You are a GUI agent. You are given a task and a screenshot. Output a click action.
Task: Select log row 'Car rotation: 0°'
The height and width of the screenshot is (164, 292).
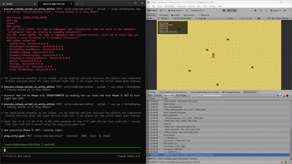(x=218, y=144)
